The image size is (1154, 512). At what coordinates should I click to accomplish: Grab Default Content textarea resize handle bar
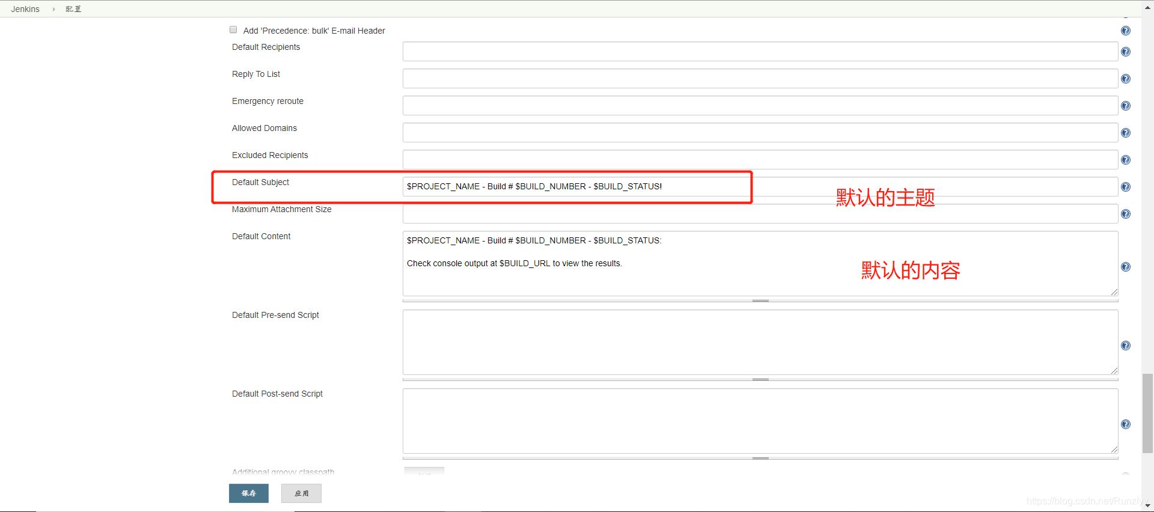coord(760,300)
